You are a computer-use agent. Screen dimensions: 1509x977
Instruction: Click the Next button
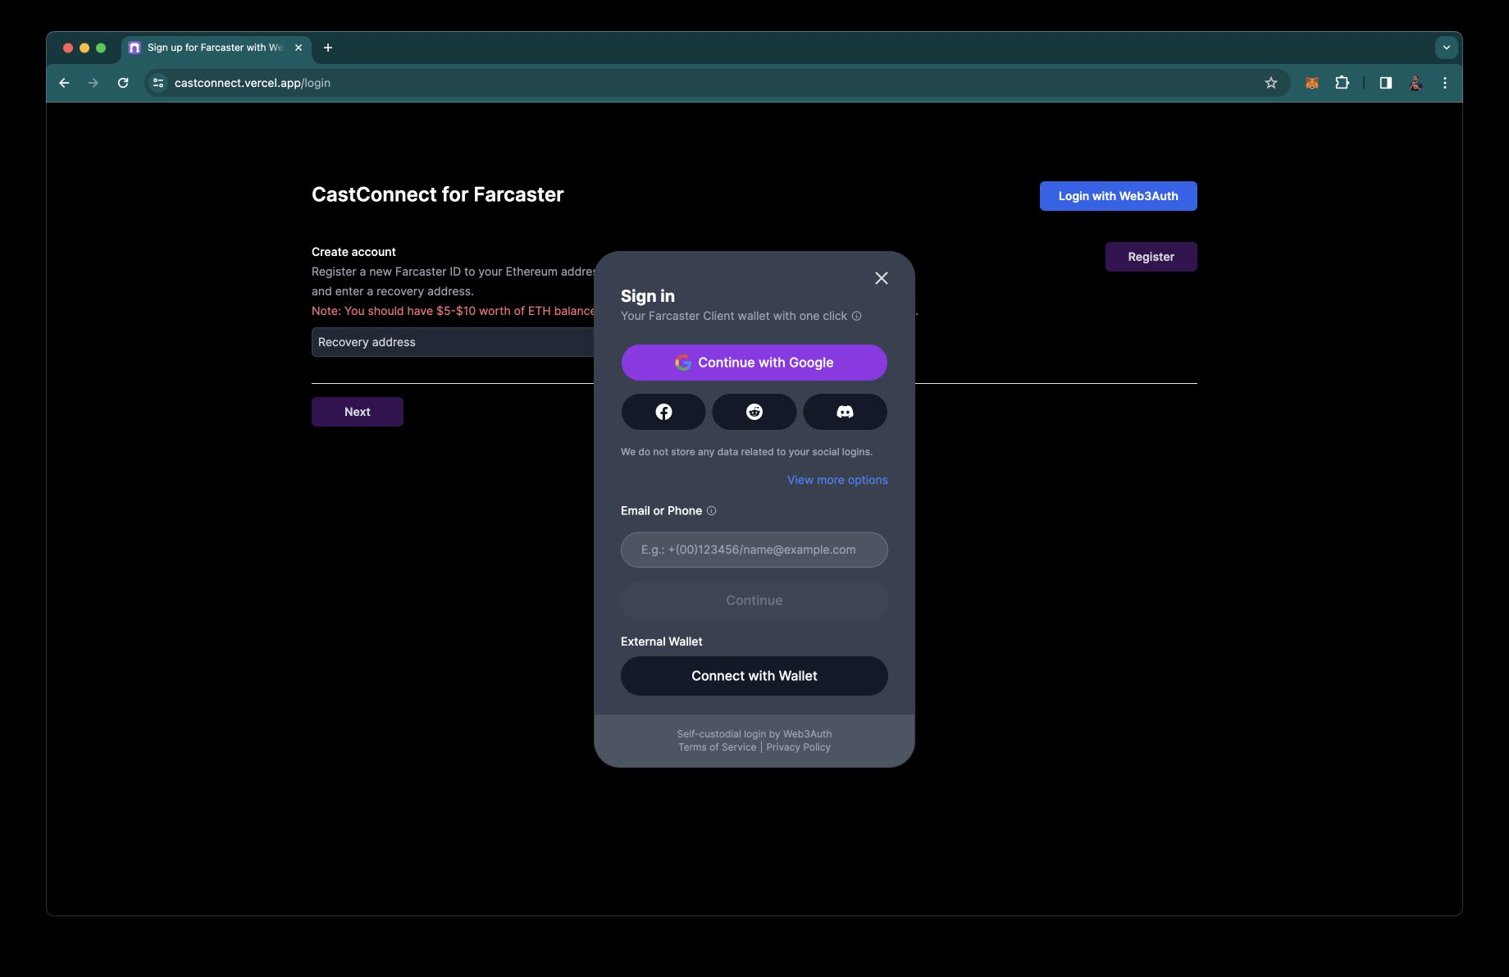tap(358, 412)
